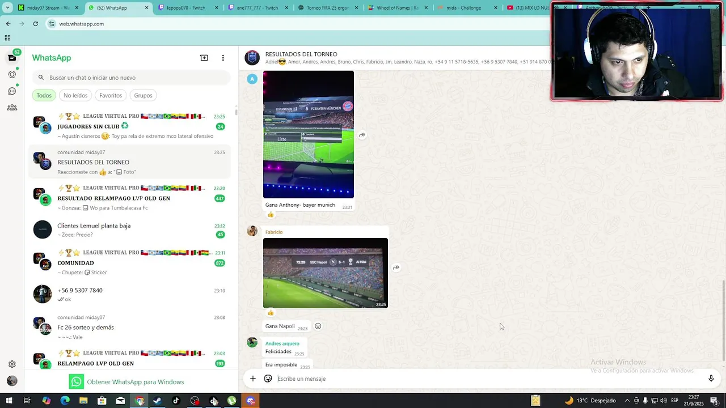
Task: Open the Windows Start menu
Action: point(9,401)
